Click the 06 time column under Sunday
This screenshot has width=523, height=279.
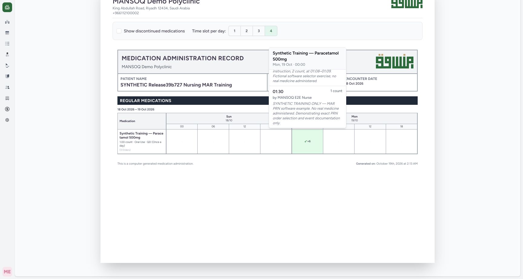pyautogui.click(x=213, y=127)
